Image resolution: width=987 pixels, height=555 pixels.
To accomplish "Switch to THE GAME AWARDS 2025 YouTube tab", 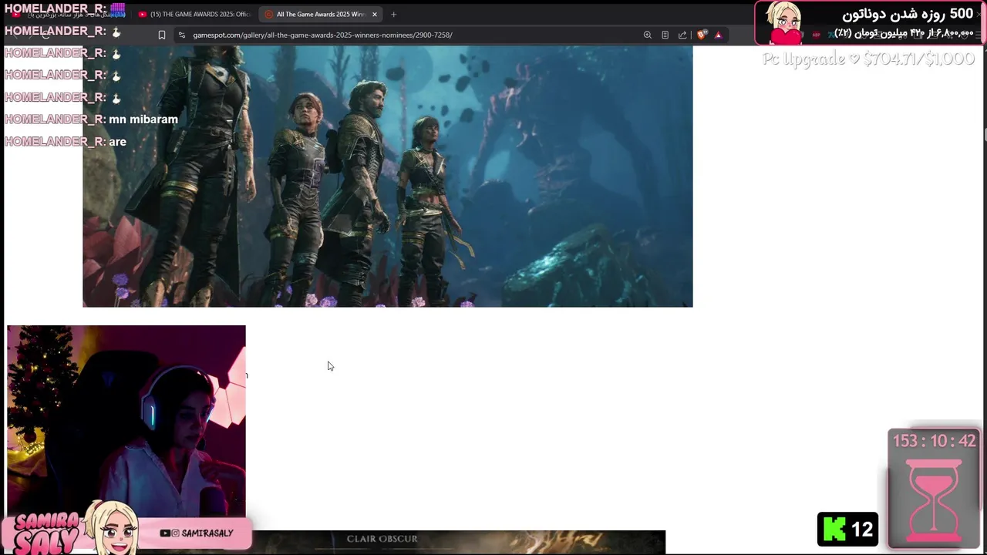I will tap(193, 14).
